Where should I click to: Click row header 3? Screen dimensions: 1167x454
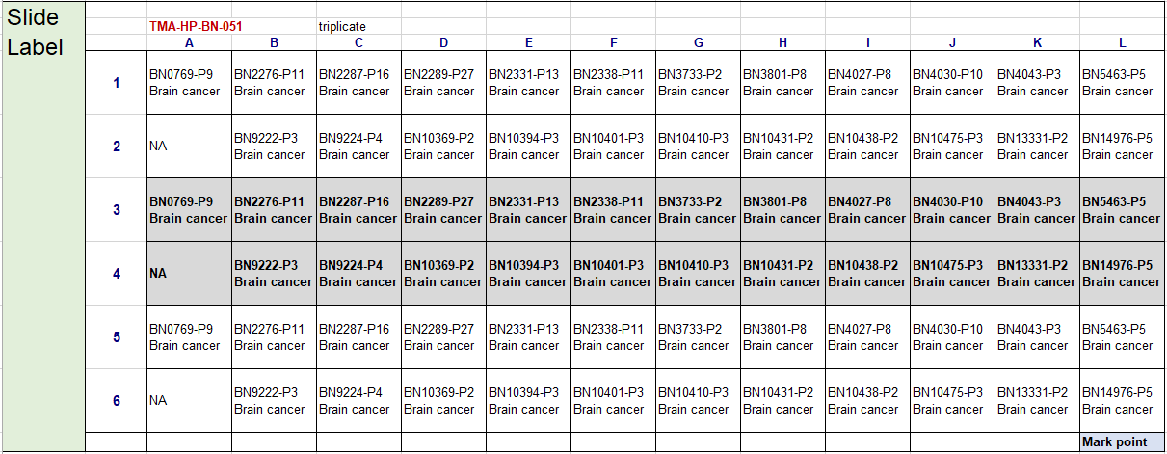(x=117, y=210)
